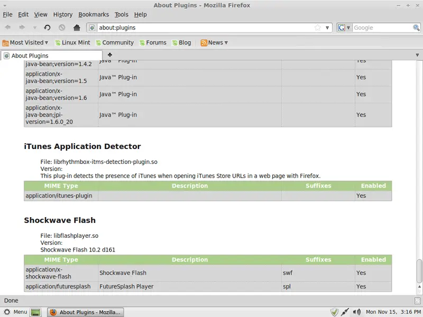Click the About Plugins taskbar button
The width and height of the screenshot is (423, 317).
86,312
